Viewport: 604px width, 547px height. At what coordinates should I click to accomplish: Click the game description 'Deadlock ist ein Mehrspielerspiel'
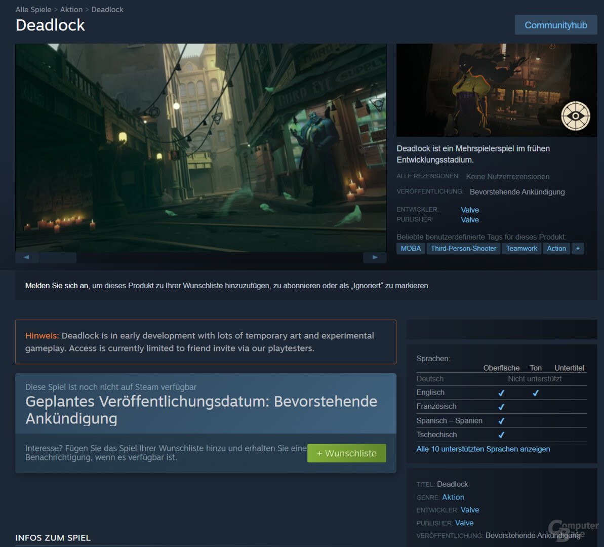(473, 154)
